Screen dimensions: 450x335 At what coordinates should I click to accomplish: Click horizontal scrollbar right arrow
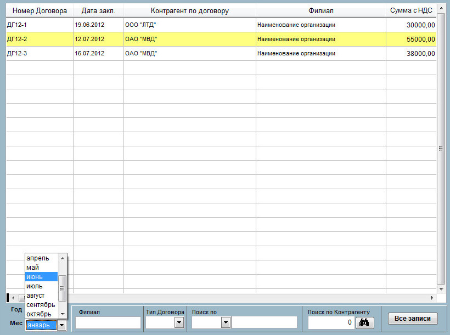pyautogui.click(x=432, y=298)
